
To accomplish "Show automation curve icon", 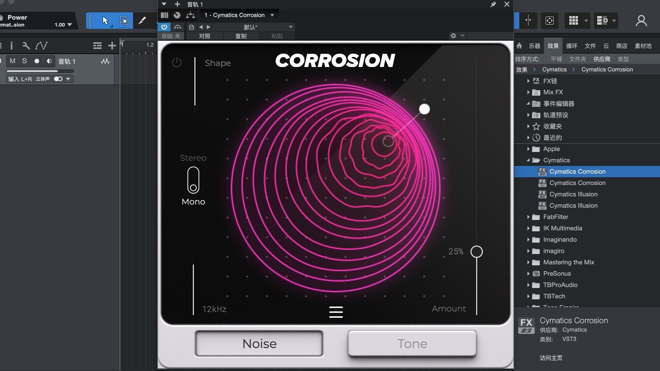I will 42,46.
